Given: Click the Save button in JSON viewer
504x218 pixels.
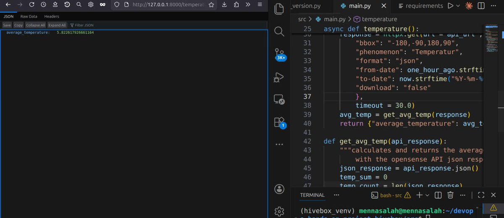Looking at the screenshot, I should 7,25.
